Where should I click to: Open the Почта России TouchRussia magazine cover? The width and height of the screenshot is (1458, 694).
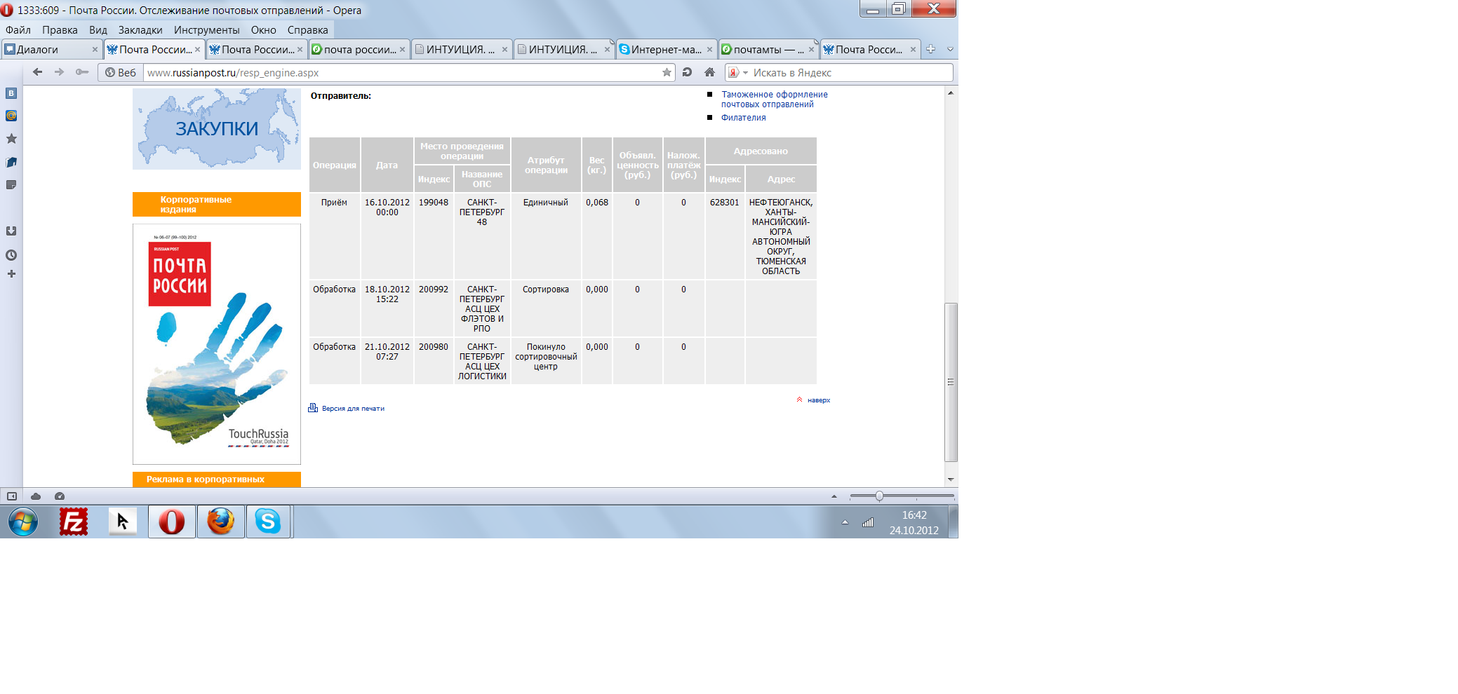[x=217, y=344]
